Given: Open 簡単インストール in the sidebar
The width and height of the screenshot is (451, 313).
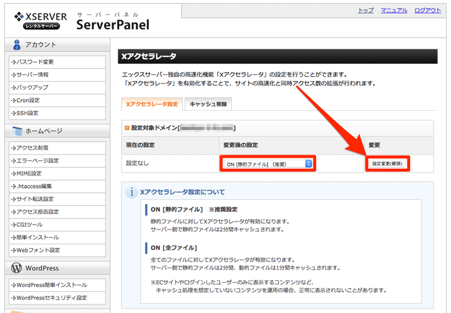Looking at the screenshot, I should [57, 238].
